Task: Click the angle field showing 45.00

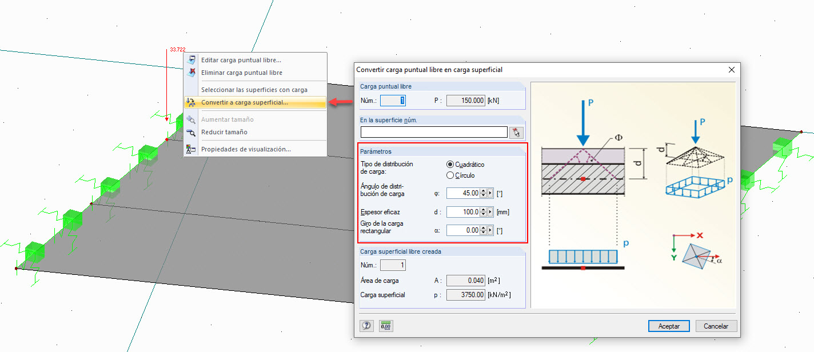Action: point(463,193)
